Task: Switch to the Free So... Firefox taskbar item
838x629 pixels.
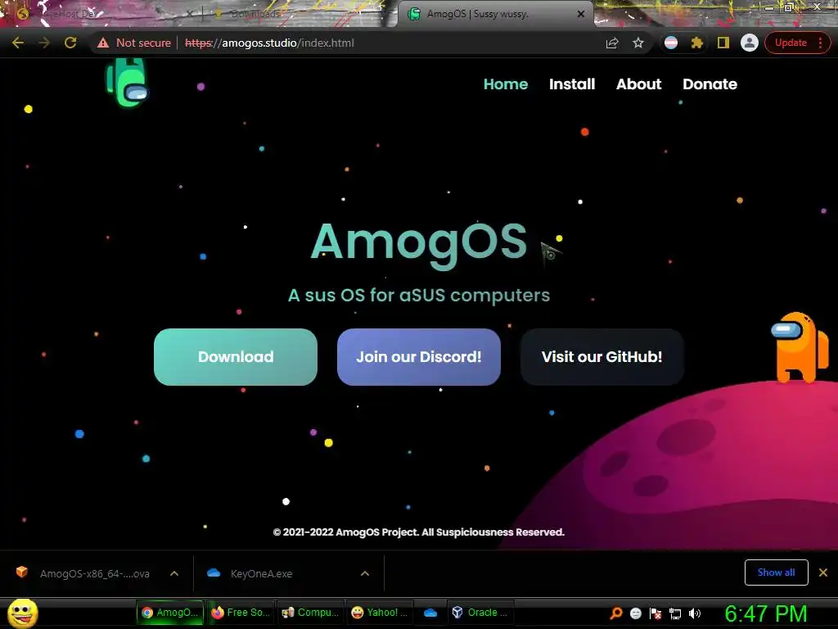Action: tap(241, 613)
